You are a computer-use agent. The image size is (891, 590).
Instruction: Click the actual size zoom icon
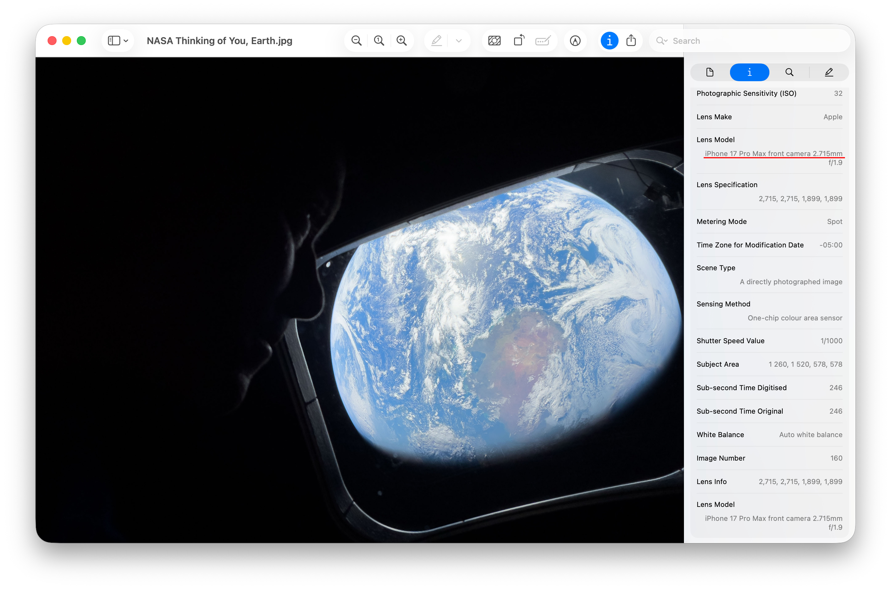379,41
